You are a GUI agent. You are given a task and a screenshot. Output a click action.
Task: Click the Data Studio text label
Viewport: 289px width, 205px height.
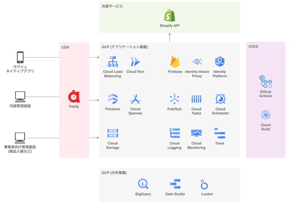[x=175, y=194]
